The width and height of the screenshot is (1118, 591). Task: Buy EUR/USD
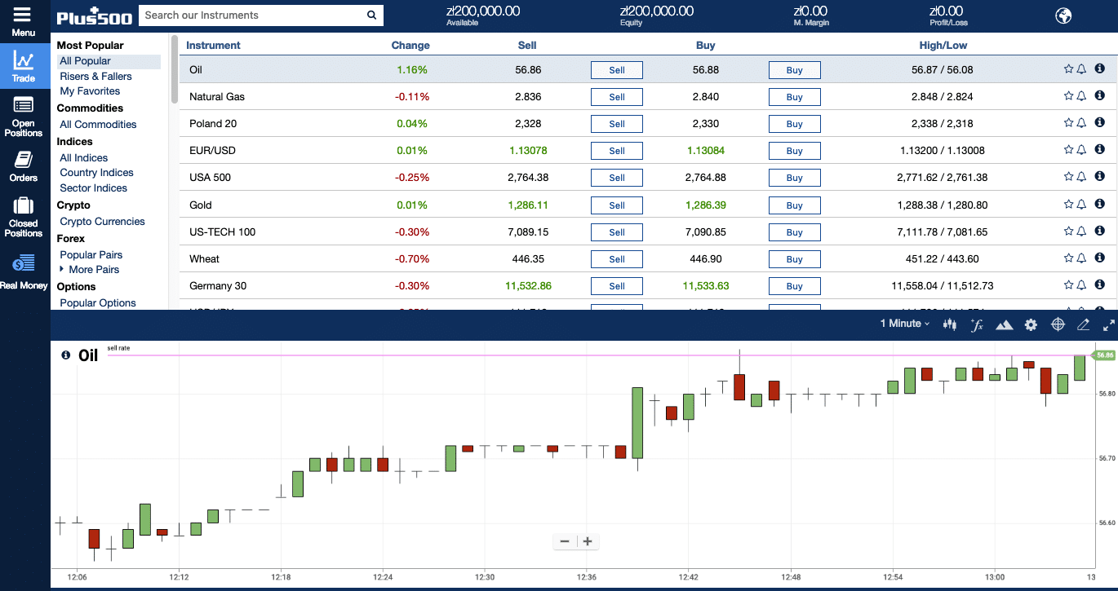click(795, 151)
